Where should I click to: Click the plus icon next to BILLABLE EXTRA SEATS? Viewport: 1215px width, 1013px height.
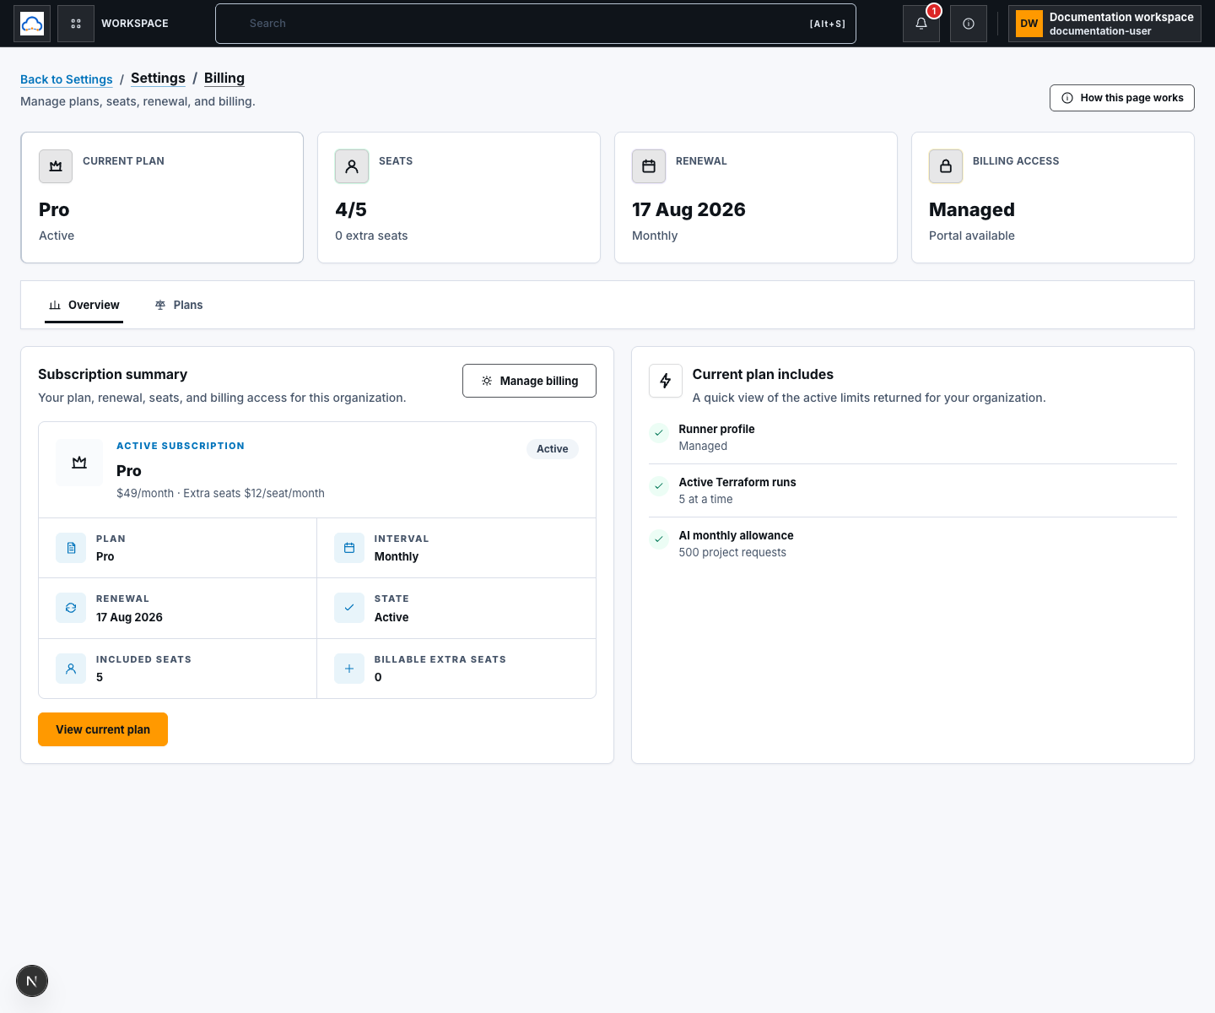click(349, 669)
